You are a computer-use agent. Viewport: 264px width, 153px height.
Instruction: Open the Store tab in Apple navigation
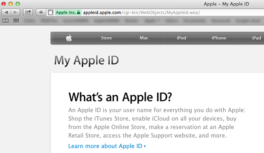point(106,38)
